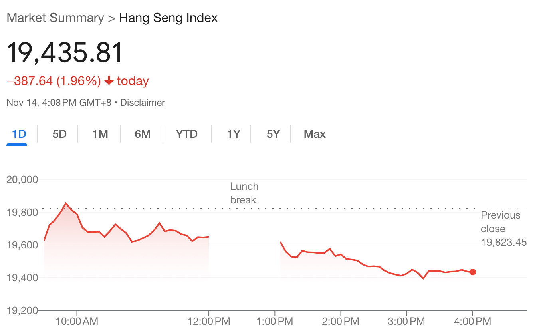The width and height of the screenshot is (553, 328).
Task: Open the 1M chart range
Action: 100,134
